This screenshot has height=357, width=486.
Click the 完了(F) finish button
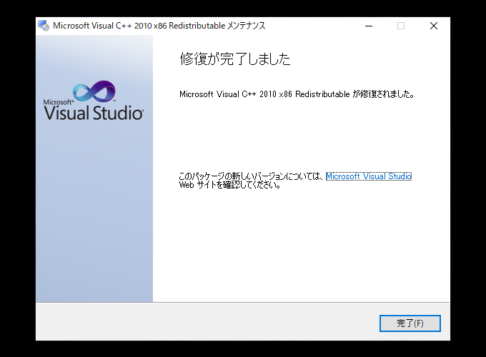410,323
